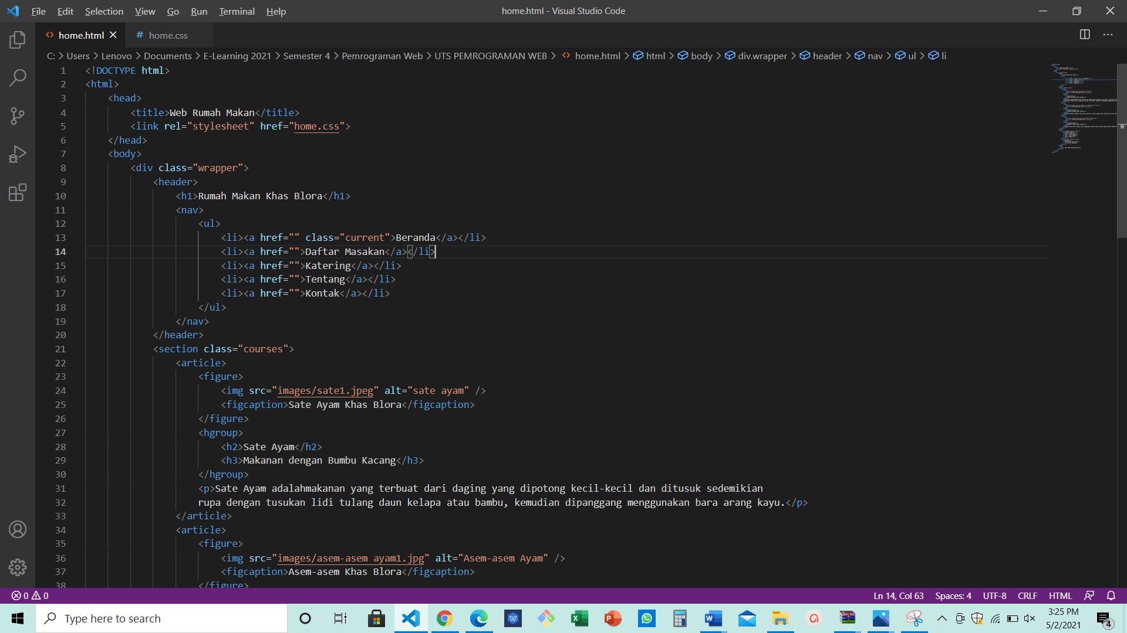Open the Manage settings gear icon
Screen dimensions: 1127x633
coord(18,567)
